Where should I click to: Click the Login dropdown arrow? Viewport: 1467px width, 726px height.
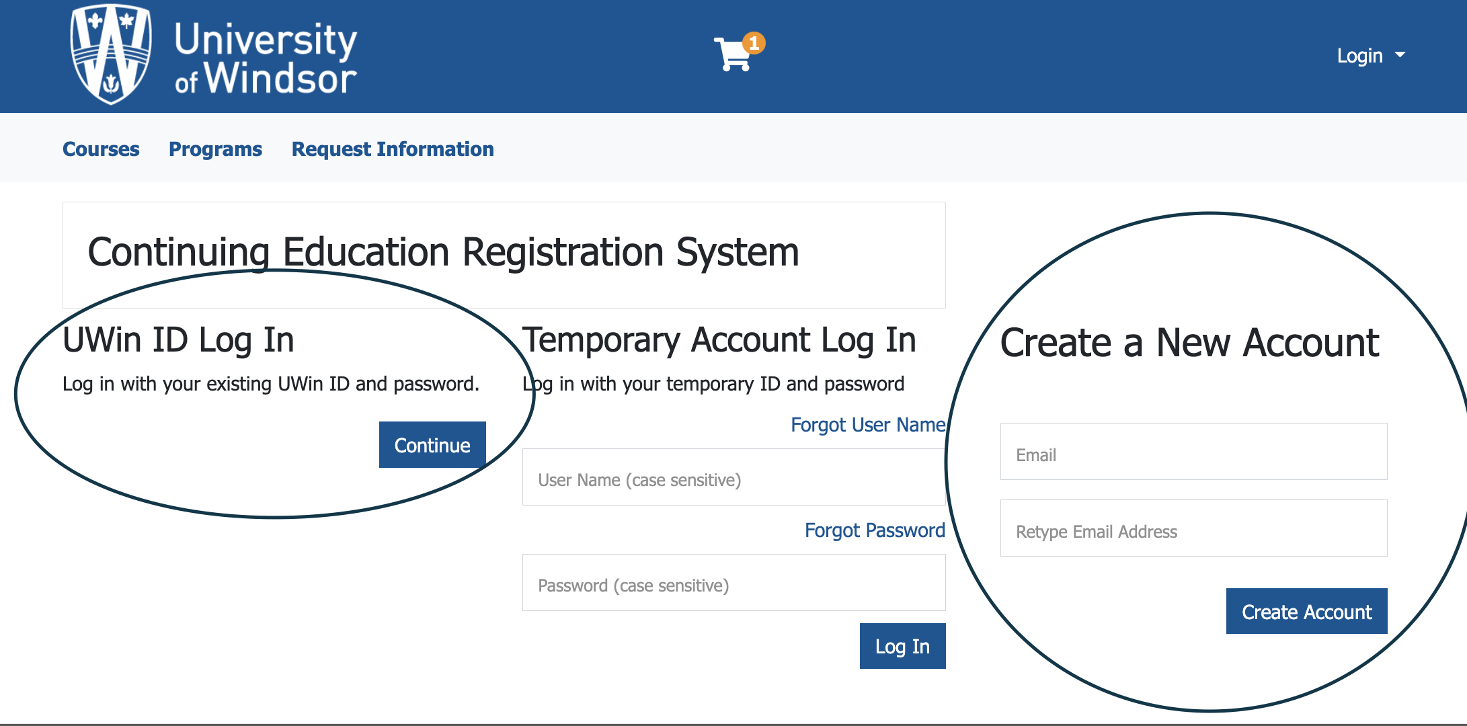(1402, 53)
